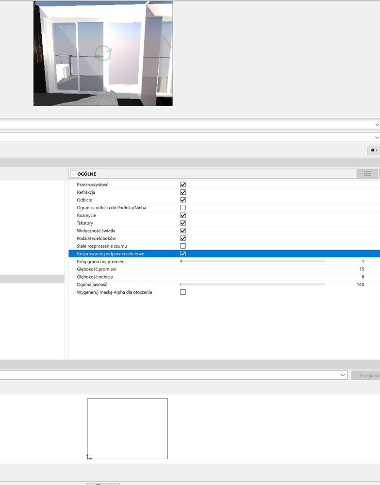The height and width of the screenshot is (485, 380).
Task: Click the Głębokość odbicia label
Action: tap(95, 277)
